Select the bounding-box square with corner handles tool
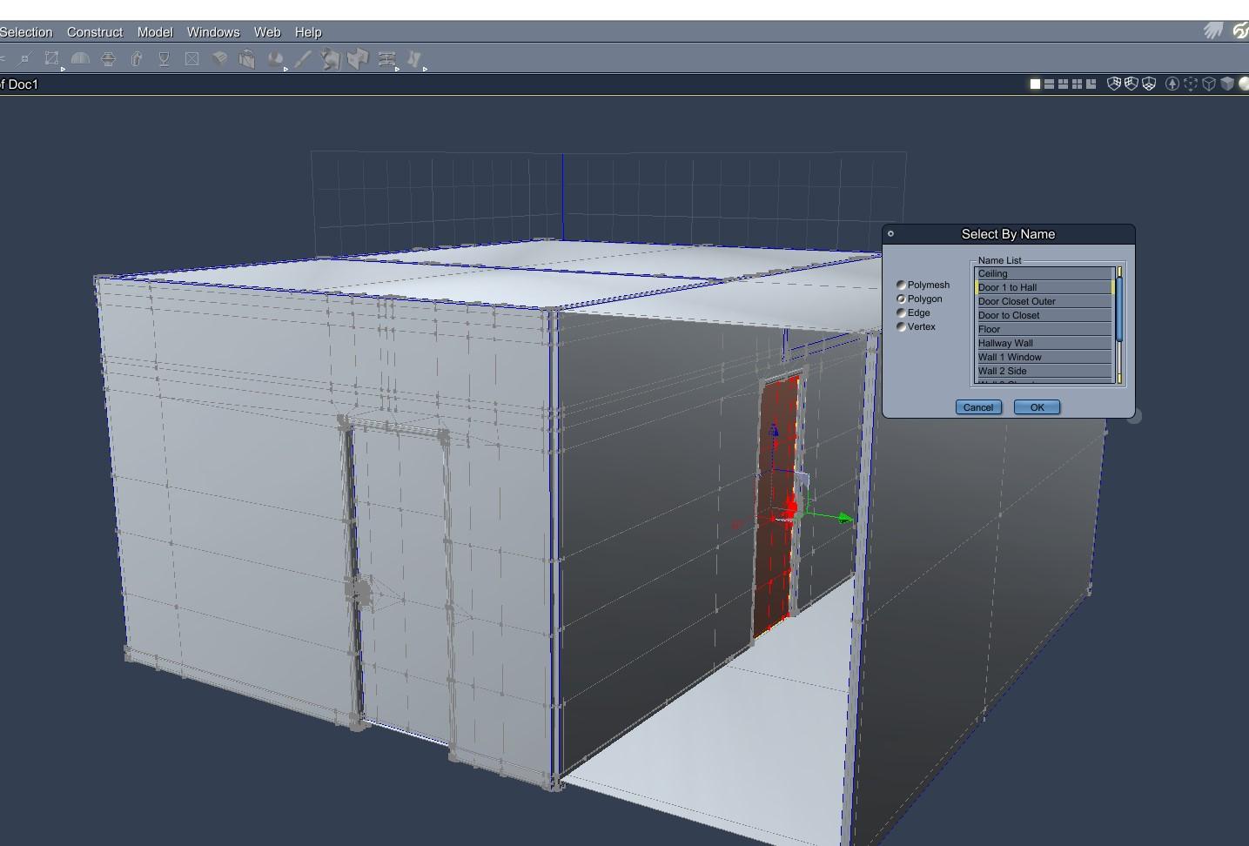This screenshot has width=1249, height=846. pyautogui.click(x=52, y=59)
